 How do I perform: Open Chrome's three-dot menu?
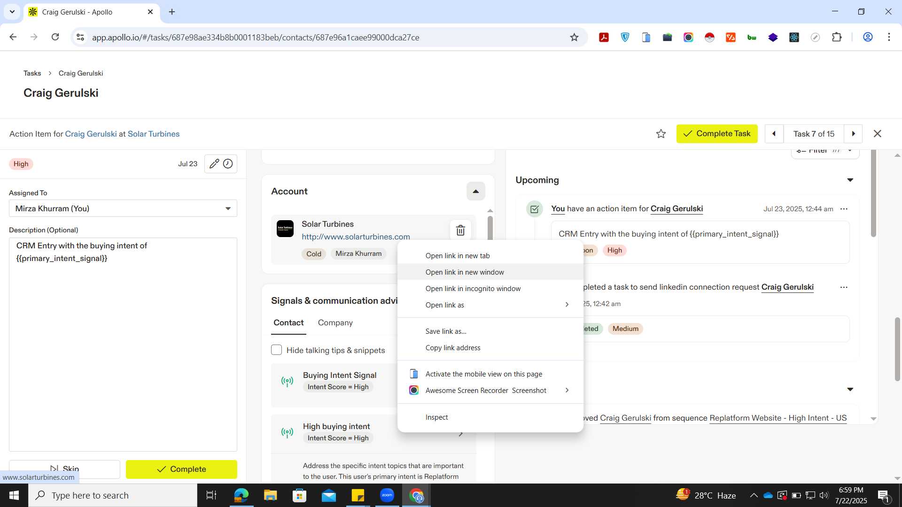[x=889, y=37]
